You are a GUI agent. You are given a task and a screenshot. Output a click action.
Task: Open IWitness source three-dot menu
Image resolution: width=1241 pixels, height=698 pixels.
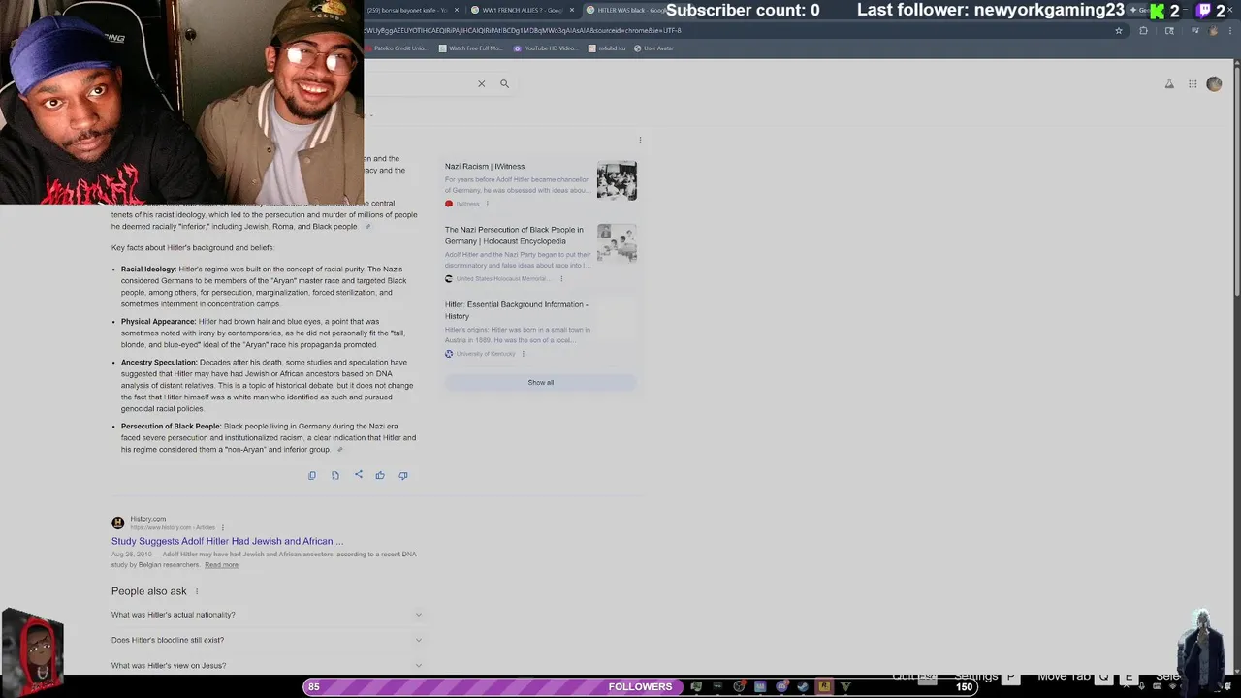click(x=487, y=204)
